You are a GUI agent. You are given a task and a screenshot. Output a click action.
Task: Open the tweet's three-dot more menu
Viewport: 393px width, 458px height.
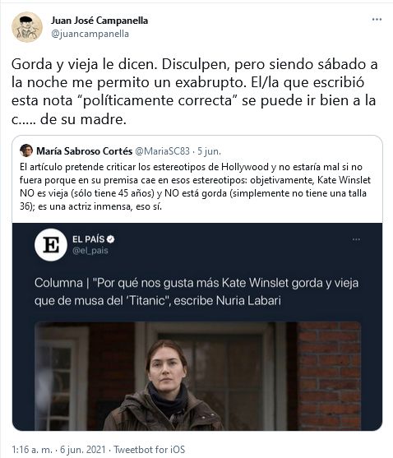click(x=377, y=20)
